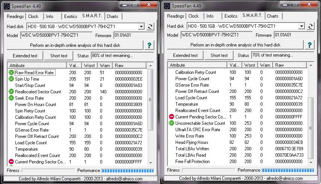Perform in-depth online analysis in right window
This screenshot has height=184, width=321.
coord(235,45)
